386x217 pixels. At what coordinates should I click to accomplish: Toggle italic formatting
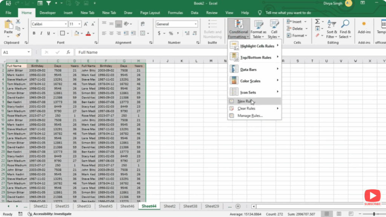point(41,33)
